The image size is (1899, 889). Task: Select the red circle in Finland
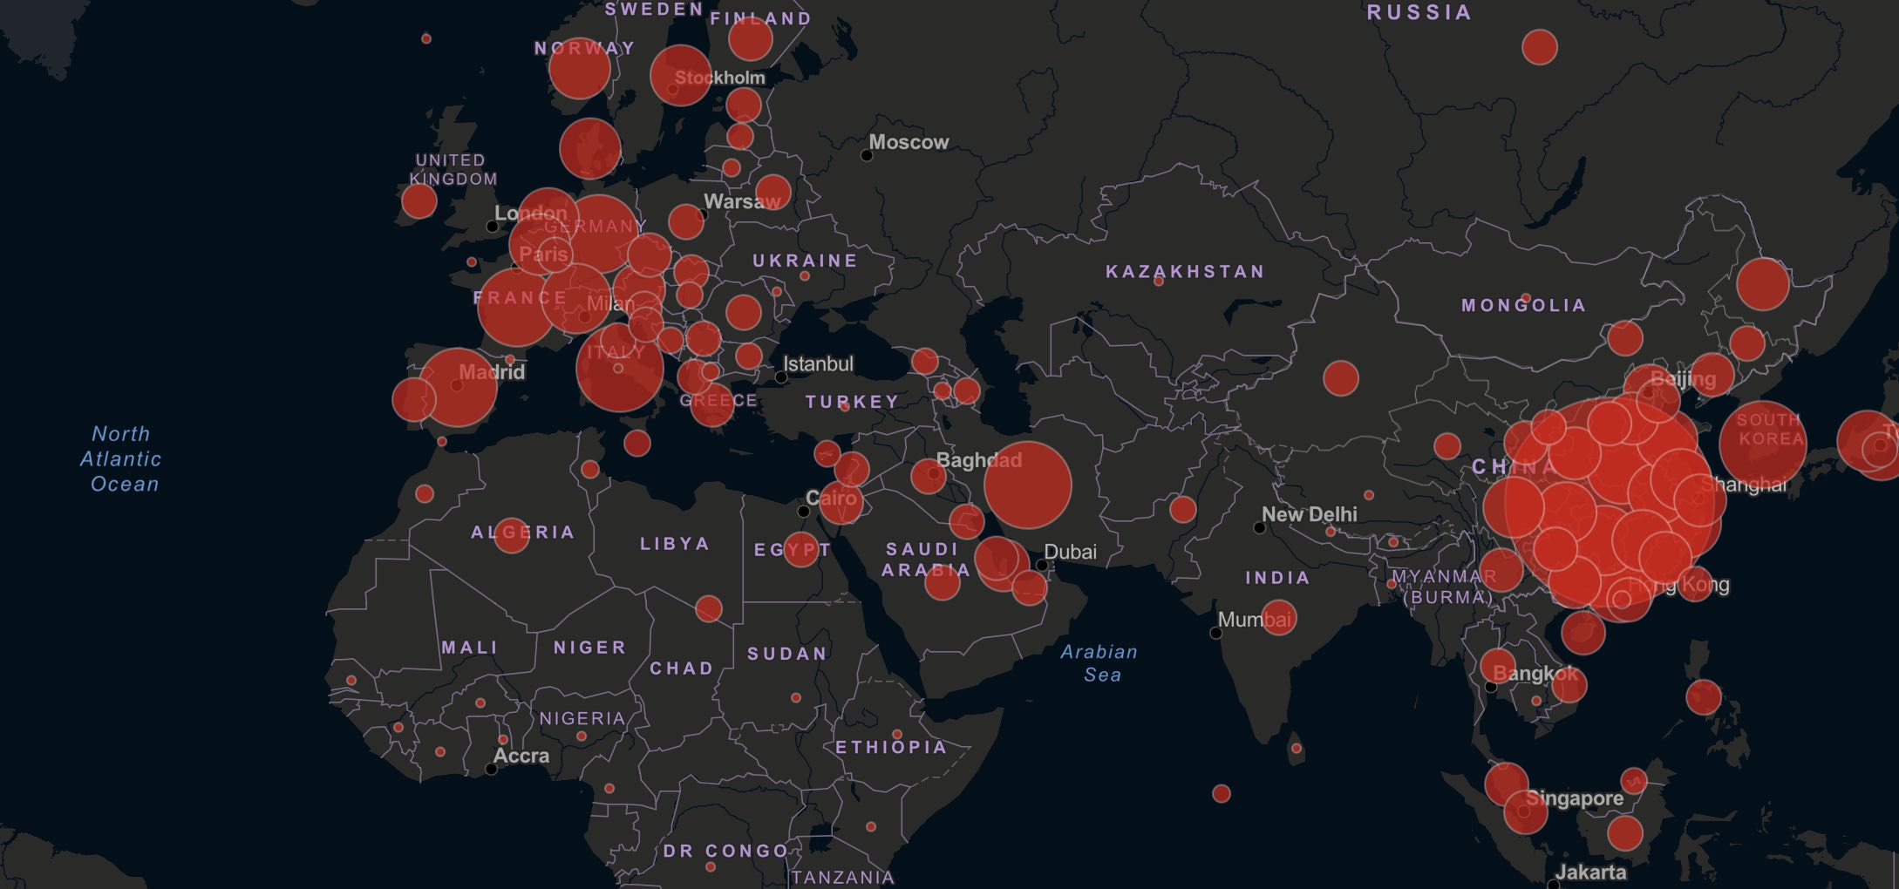click(750, 38)
